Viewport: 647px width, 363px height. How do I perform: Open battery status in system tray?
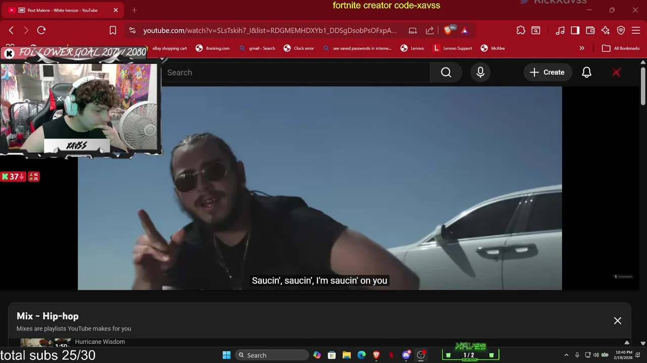605,355
